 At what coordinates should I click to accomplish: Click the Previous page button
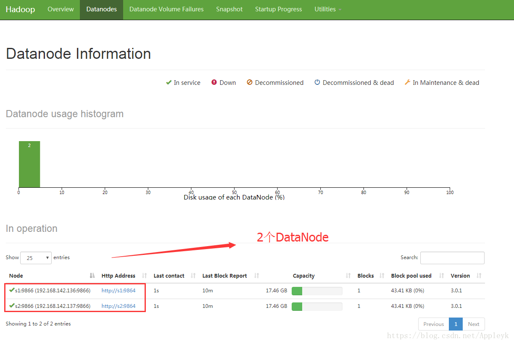[434, 324]
